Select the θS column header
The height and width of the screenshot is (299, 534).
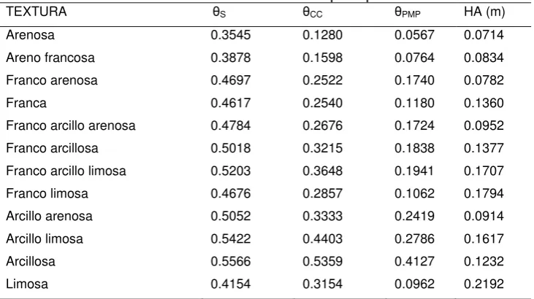pos(219,12)
